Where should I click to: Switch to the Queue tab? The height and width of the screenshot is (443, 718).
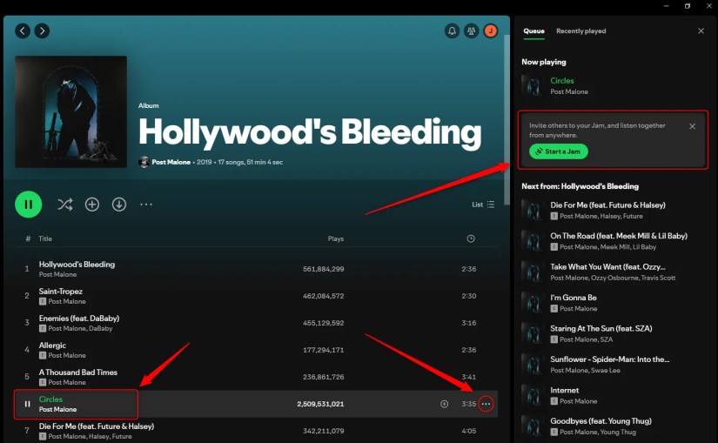(x=533, y=31)
